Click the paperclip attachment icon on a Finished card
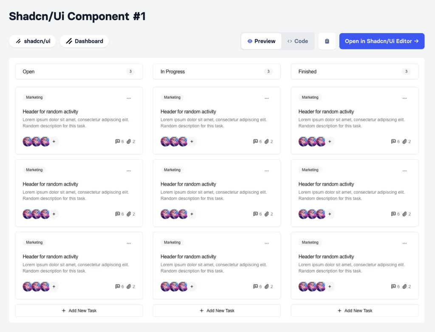 point(404,142)
